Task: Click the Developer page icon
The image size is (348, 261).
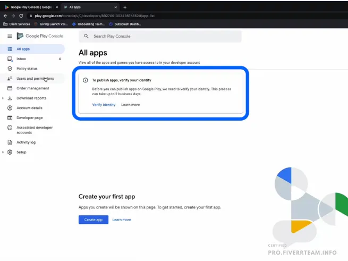Action: [10, 117]
